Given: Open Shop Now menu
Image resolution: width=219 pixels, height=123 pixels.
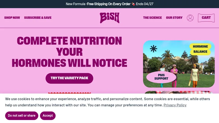Looking at the screenshot, I should [x=12, y=18].
